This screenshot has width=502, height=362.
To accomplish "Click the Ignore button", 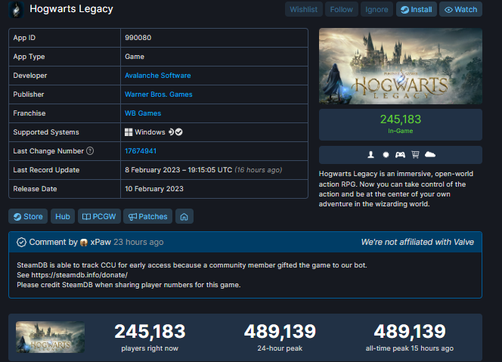I will click(x=376, y=10).
